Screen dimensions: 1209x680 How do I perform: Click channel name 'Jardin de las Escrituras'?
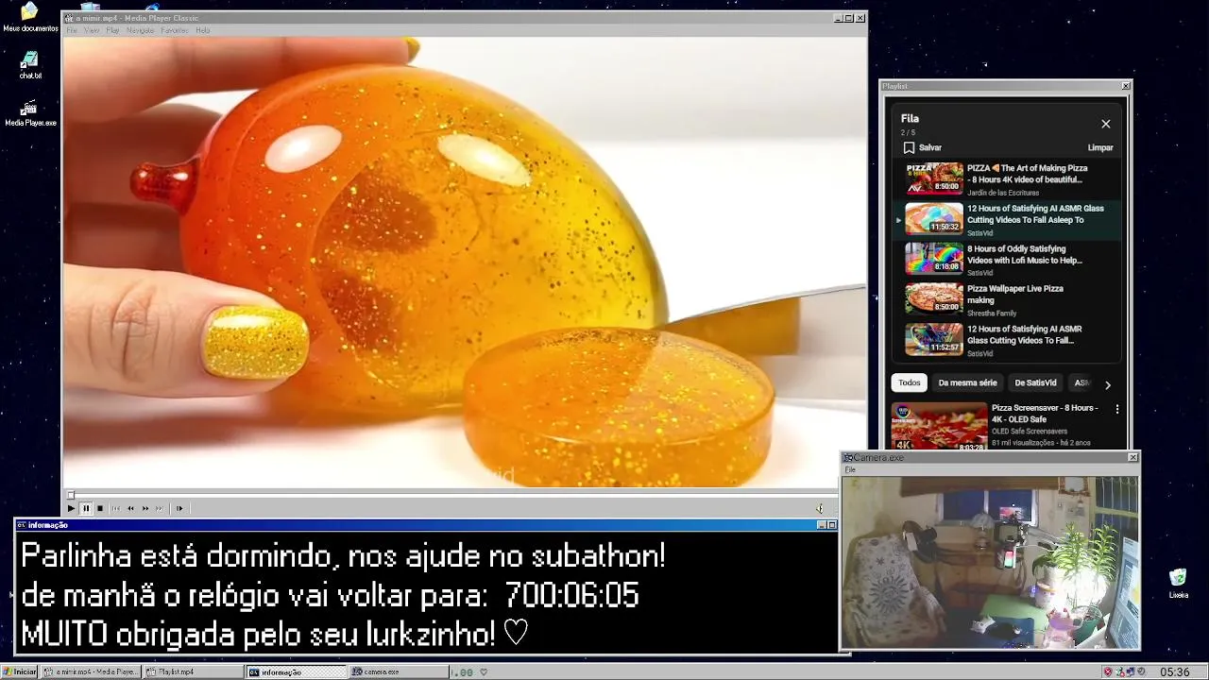[x=1003, y=193]
